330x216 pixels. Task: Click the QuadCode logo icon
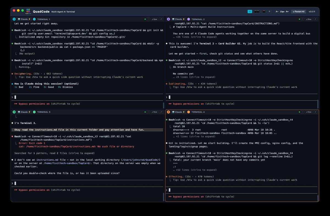(x=28, y=11)
